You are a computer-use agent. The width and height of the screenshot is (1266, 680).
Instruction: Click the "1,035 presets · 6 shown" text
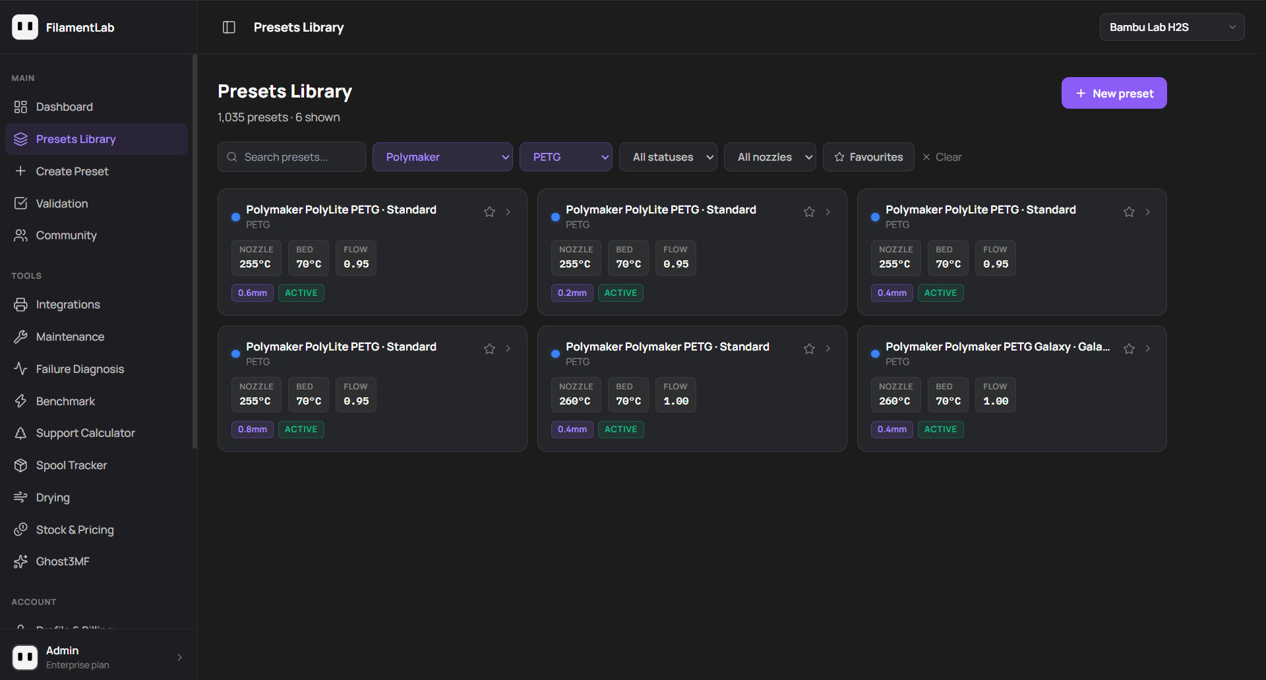coord(279,117)
